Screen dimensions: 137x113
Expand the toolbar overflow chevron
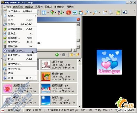135,11
